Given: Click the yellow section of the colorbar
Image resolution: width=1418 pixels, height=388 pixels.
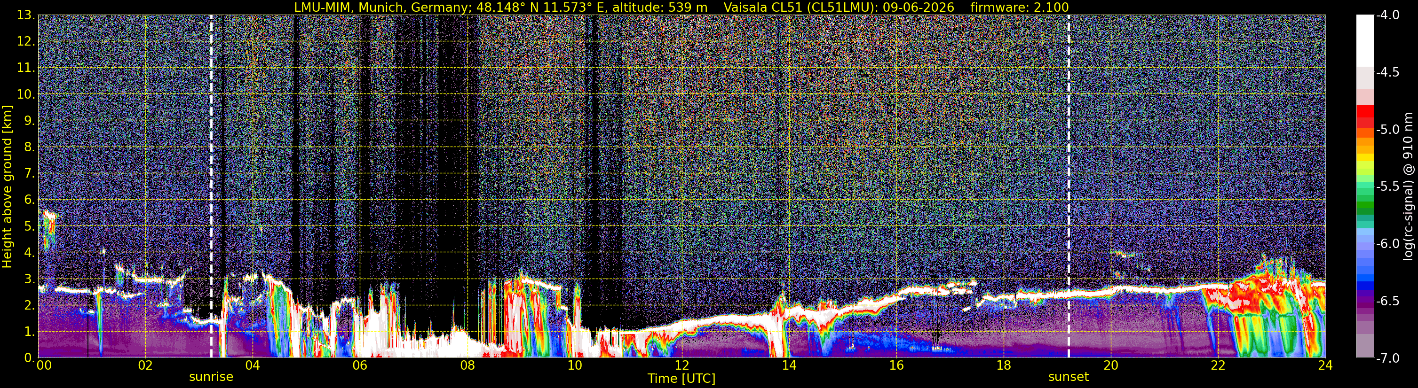Looking at the screenshot, I should [1364, 158].
